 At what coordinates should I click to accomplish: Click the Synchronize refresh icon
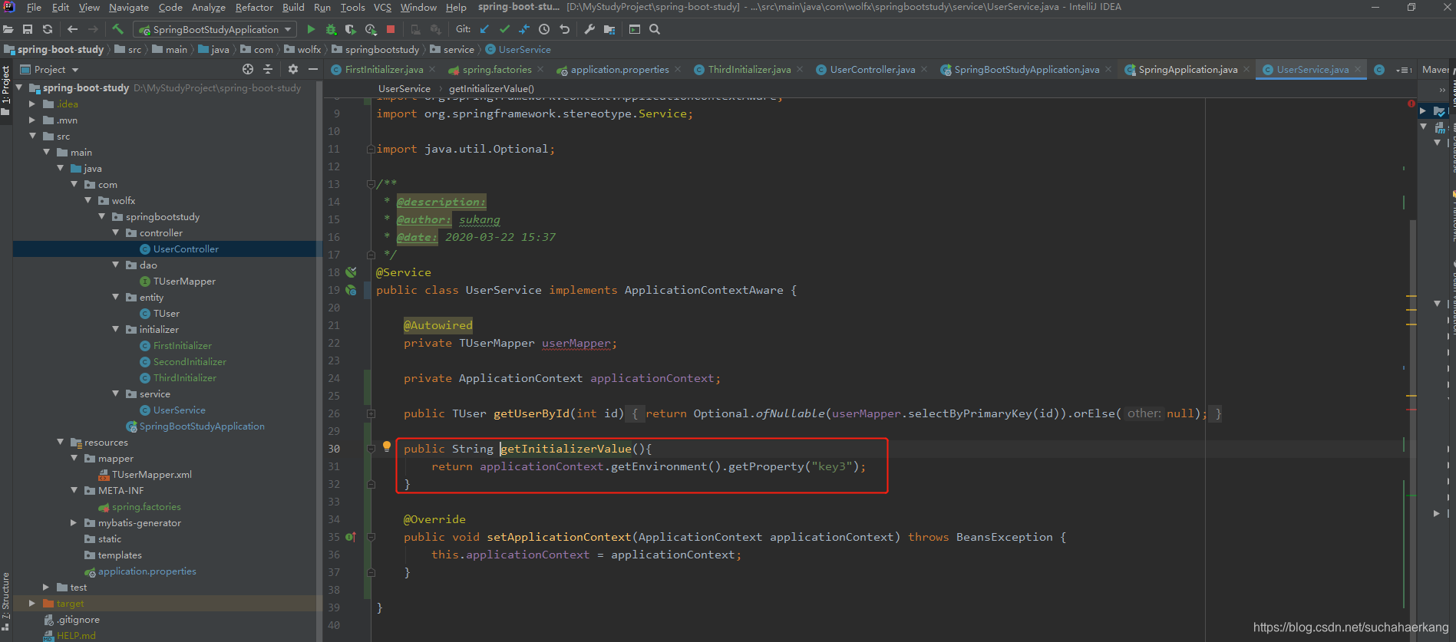pos(48,29)
